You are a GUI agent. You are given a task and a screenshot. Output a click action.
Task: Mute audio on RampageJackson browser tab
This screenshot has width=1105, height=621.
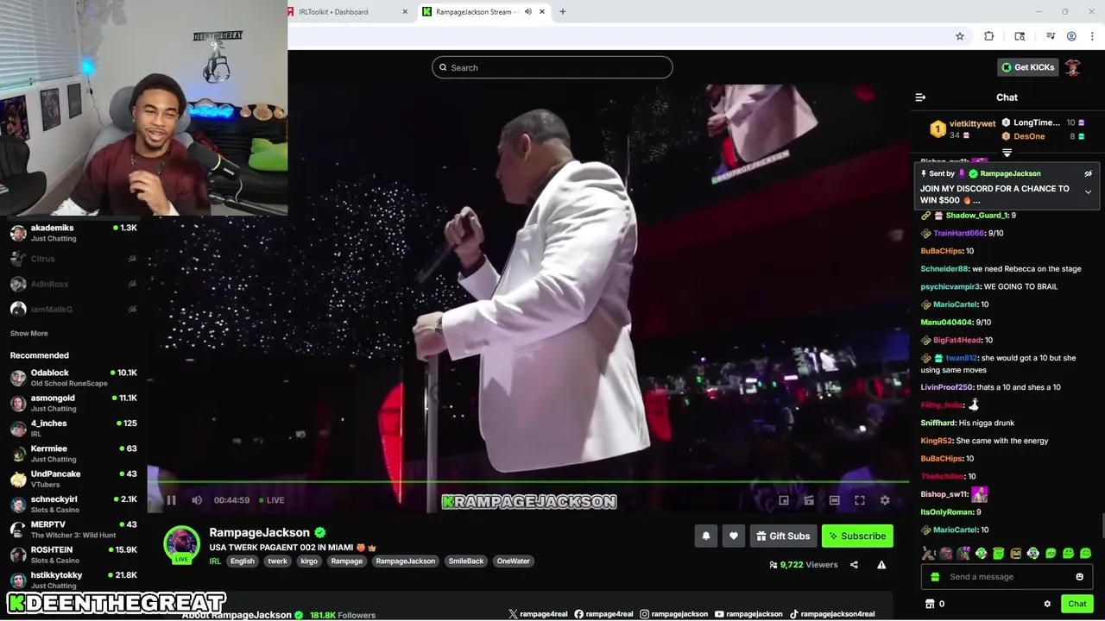(527, 12)
